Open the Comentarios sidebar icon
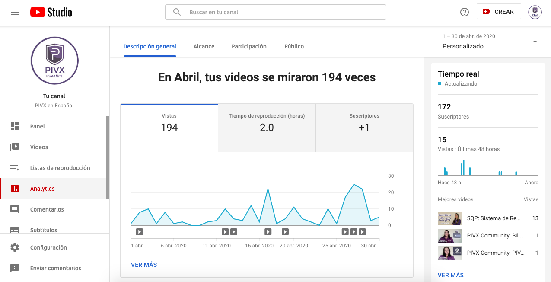 (x=15, y=209)
